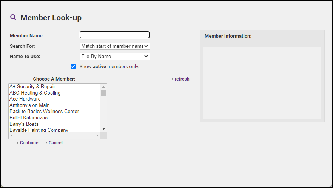Click the magnifying glass search icon

point(13,17)
